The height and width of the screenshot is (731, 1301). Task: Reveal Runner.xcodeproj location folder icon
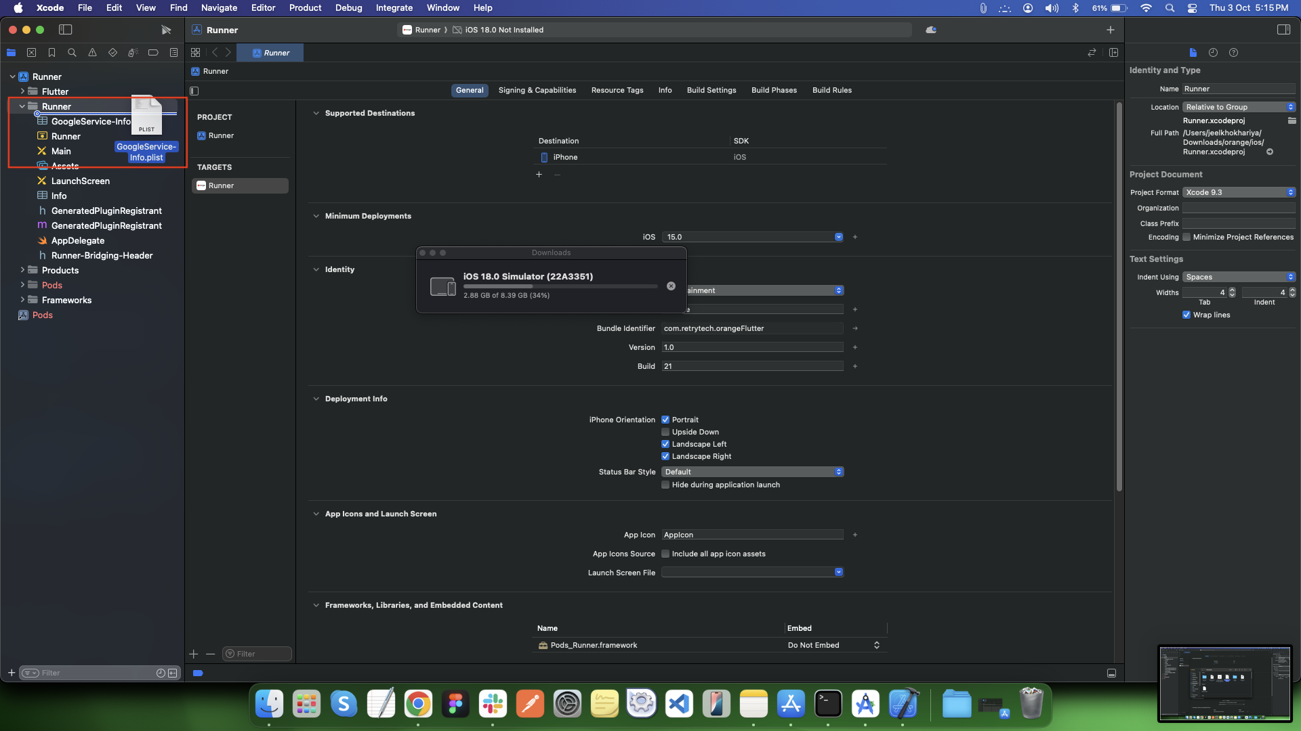coord(1292,121)
